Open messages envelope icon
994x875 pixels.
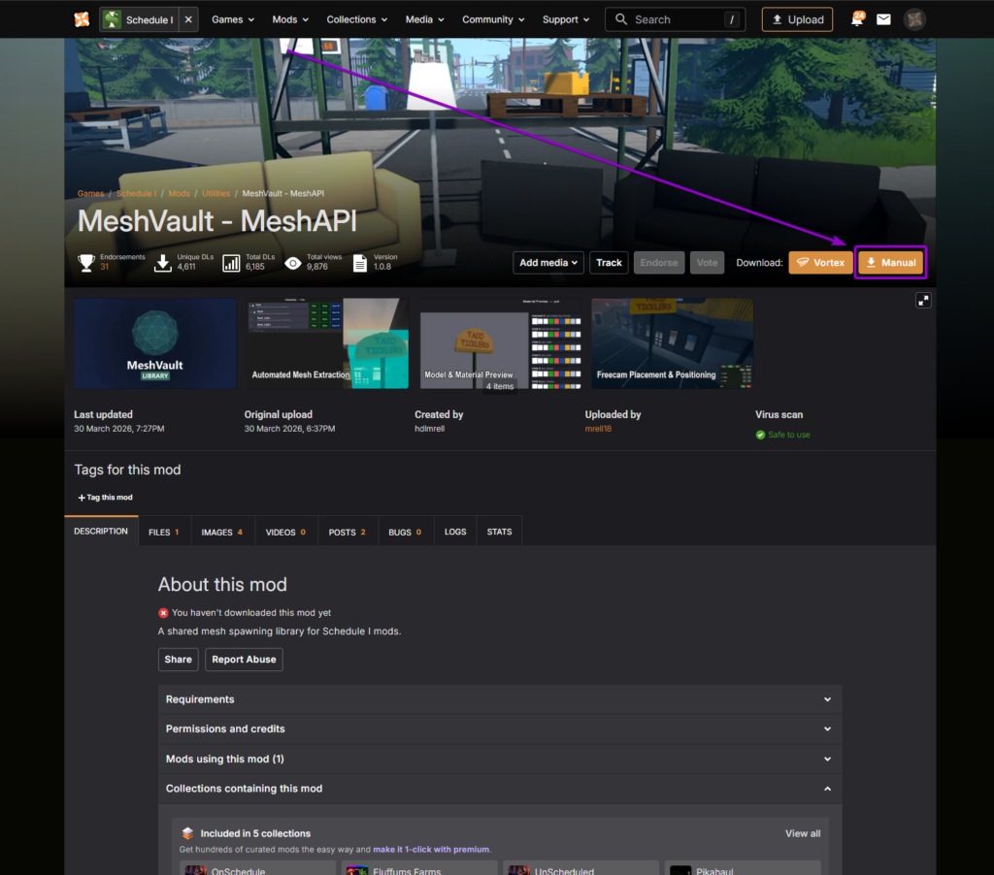[883, 19]
